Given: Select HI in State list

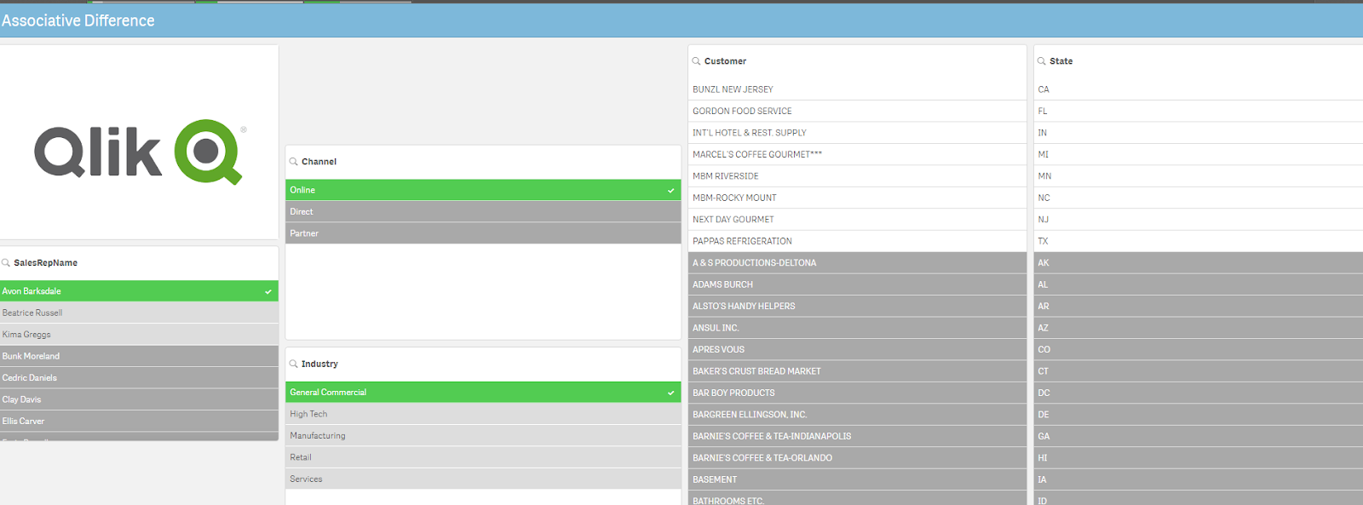Looking at the screenshot, I should coord(1199,458).
